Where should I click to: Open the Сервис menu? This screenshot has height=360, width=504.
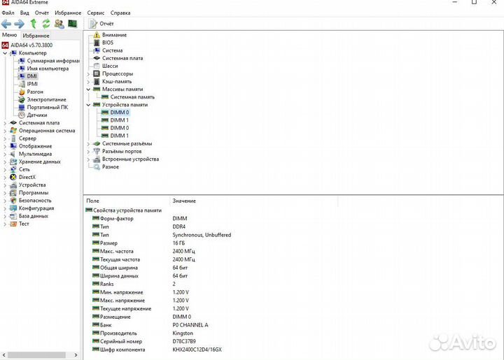(x=96, y=13)
